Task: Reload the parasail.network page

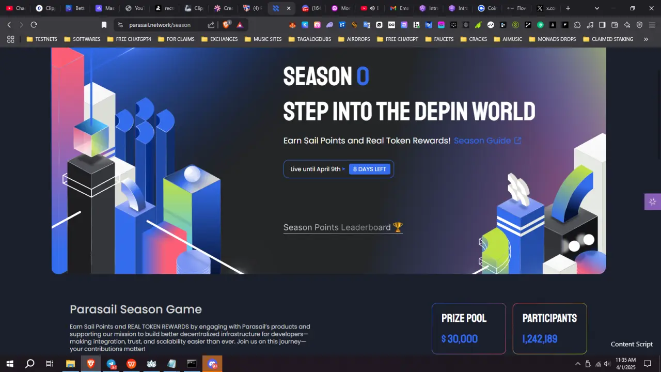Action: pyautogui.click(x=34, y=25)
